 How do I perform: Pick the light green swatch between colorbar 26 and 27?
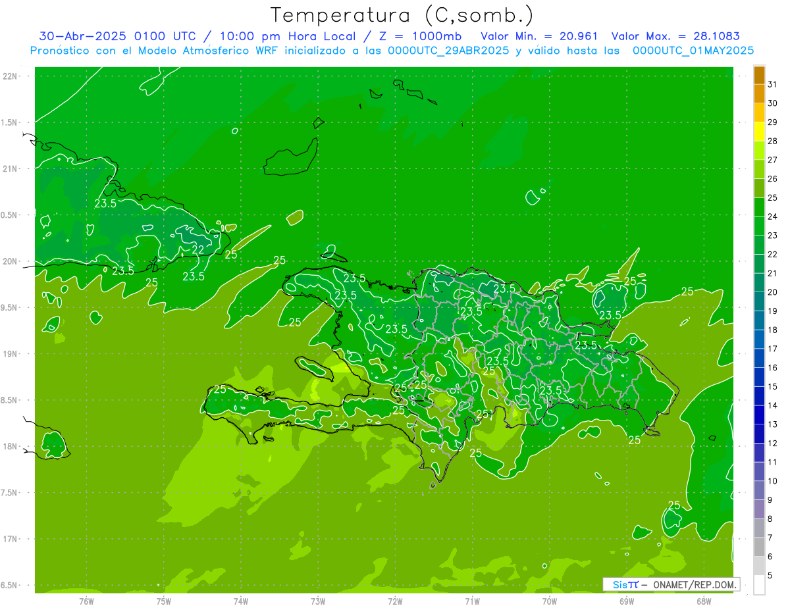coord(759,170)
